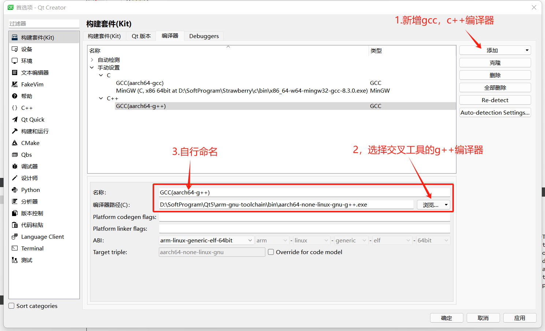
Task: Open the 帮助 help icon in sidebar
Action: click(x=15, y=96)
